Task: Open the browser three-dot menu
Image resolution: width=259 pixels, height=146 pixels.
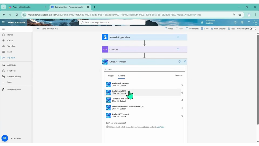Action: pos(255,15)
